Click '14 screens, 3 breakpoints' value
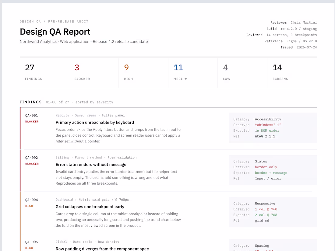Screen dimensions: 335x251 [291, 35]
